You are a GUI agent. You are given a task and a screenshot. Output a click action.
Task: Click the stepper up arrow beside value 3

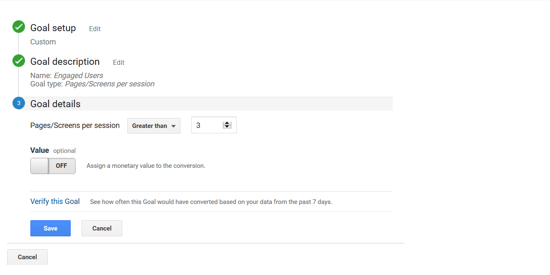[227, 123]
